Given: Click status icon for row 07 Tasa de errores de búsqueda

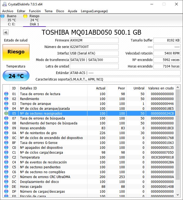Looking at the screenshot, I should tap(6, 118).
